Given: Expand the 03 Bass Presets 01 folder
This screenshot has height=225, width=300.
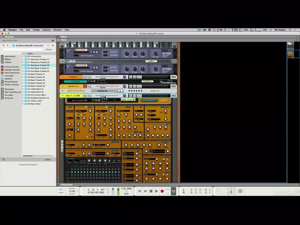Looking at the screenshot, I should click(23, 74).
